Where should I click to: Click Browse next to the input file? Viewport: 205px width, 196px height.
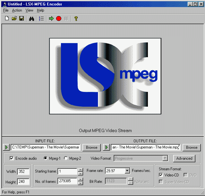tap(91, 147)
